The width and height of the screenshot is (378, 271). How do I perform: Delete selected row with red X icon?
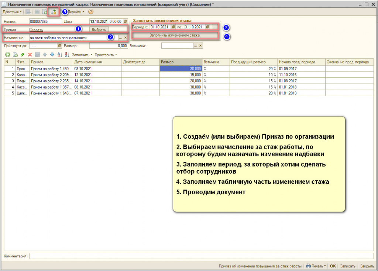30,55
